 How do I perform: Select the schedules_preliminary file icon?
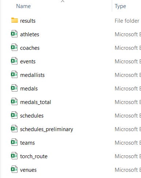click(x=14, y=129)
